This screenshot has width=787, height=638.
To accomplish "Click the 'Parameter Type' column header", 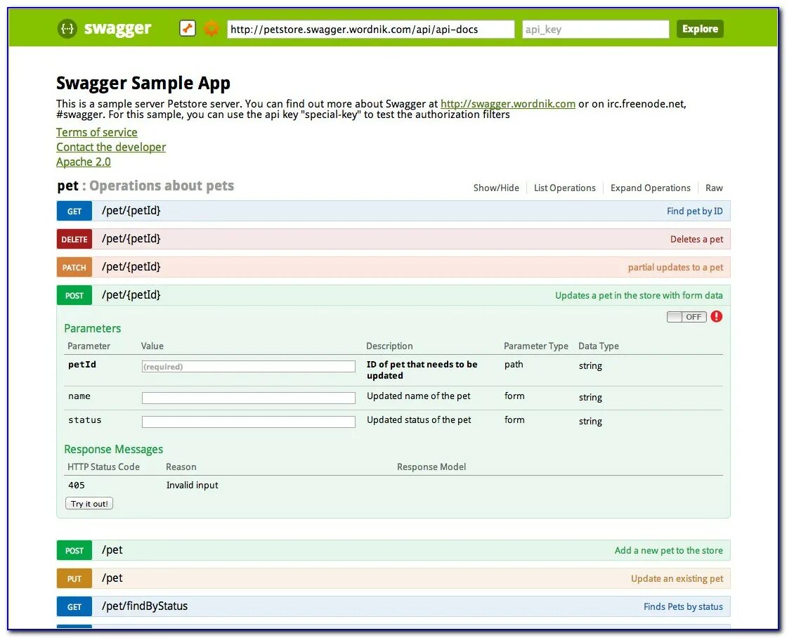I will 535,346.
